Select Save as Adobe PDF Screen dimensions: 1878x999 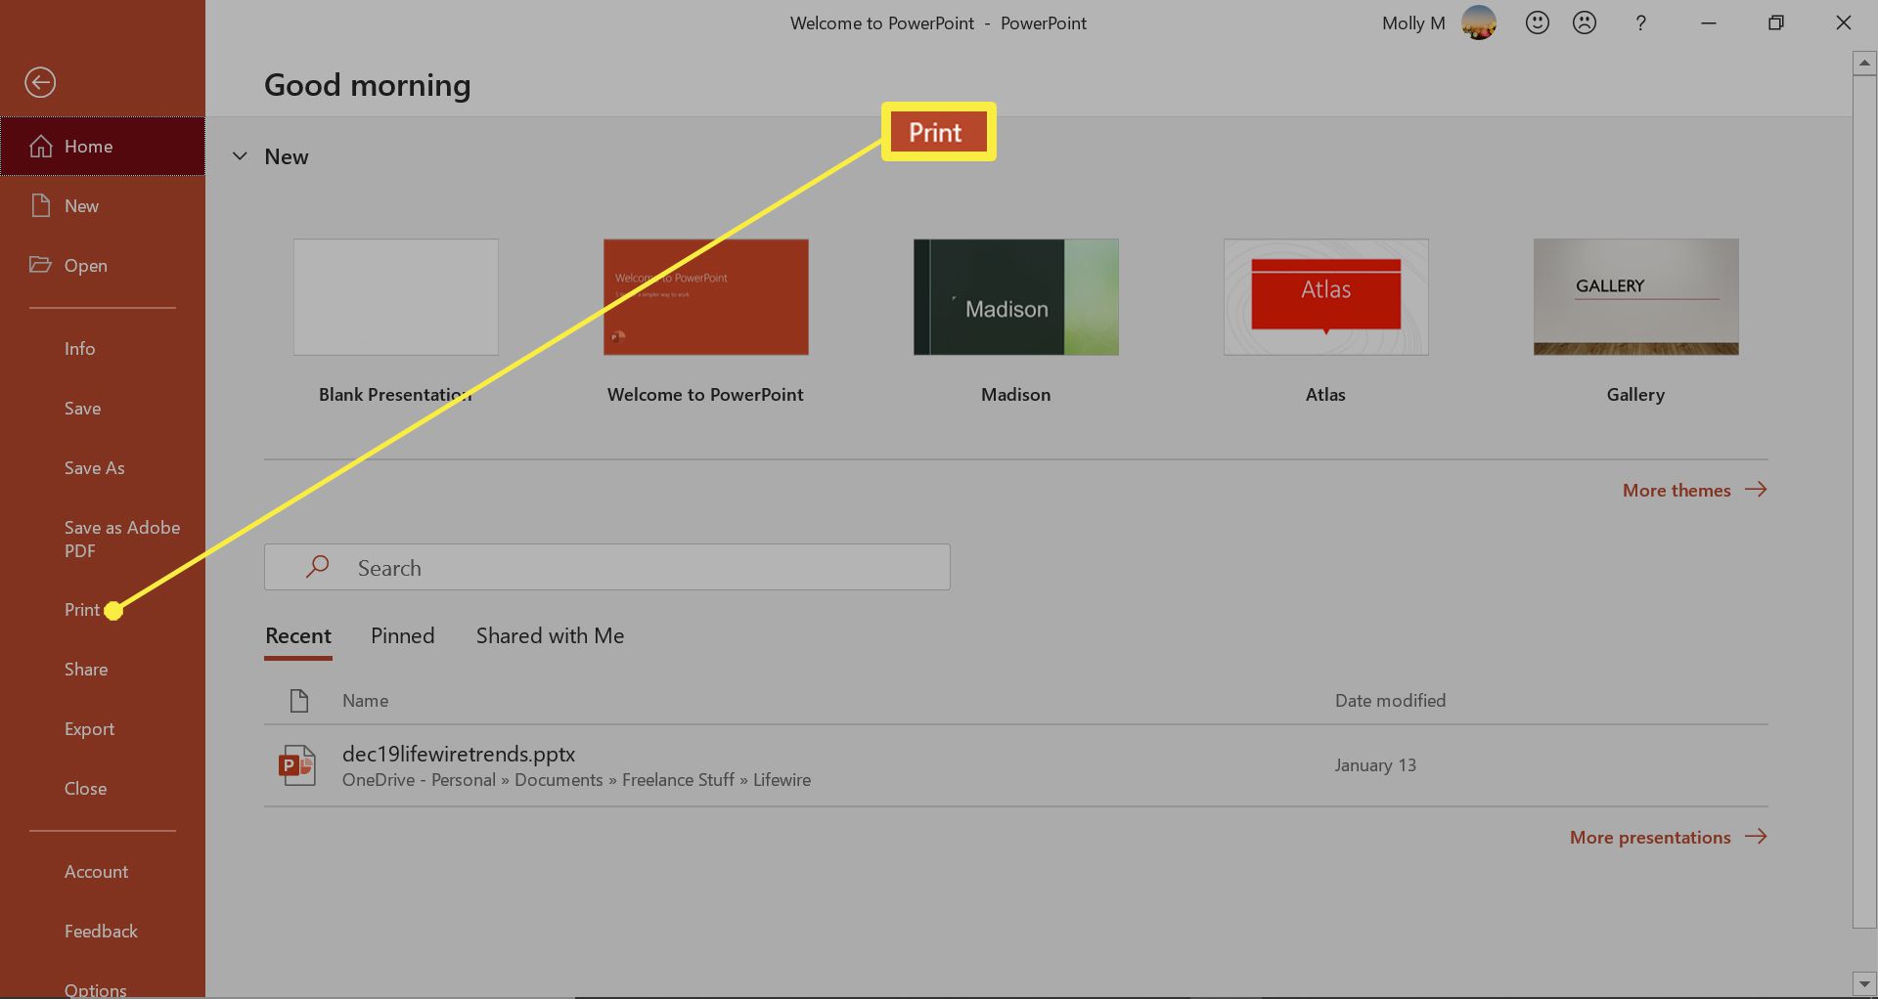(122, 539)
